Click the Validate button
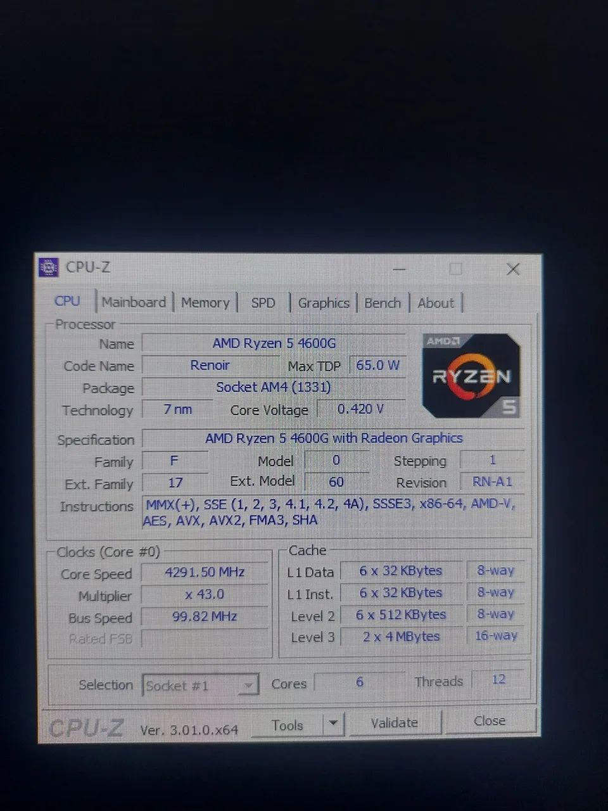Screen dimensions: 608x811 click(x=394, y=723)
